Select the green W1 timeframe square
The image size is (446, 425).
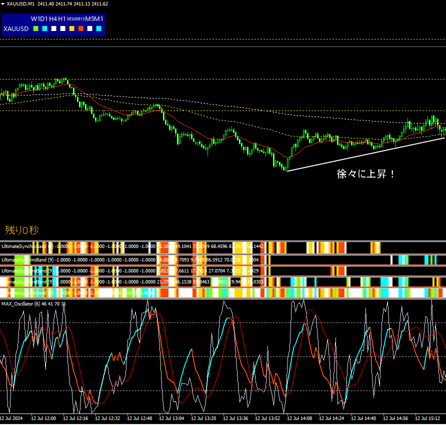(36, 28)
